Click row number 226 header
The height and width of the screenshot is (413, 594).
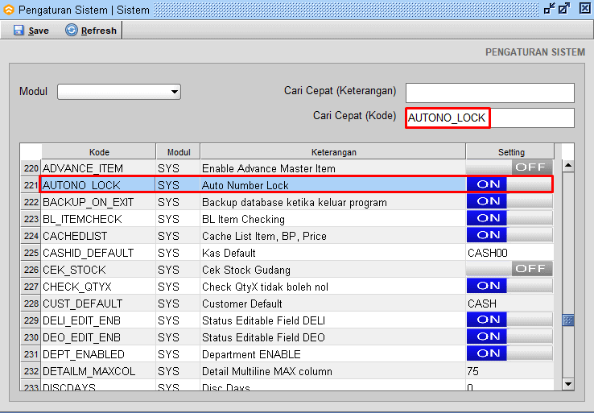point(31,270)
